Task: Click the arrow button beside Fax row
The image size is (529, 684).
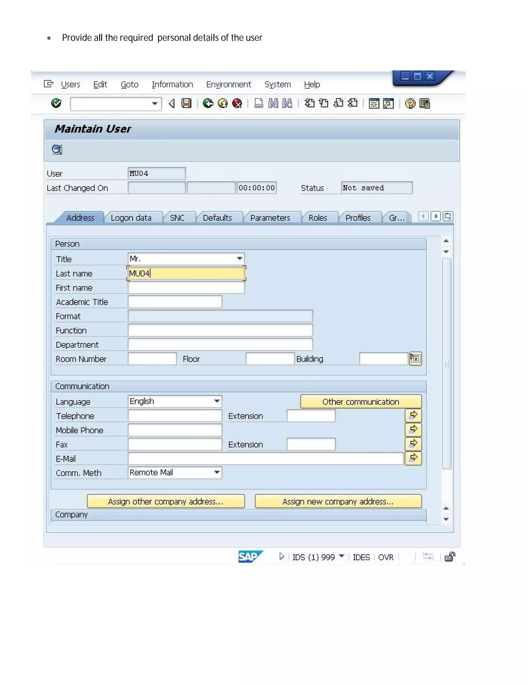Action: pyautogui.click(x=413, y=444)
